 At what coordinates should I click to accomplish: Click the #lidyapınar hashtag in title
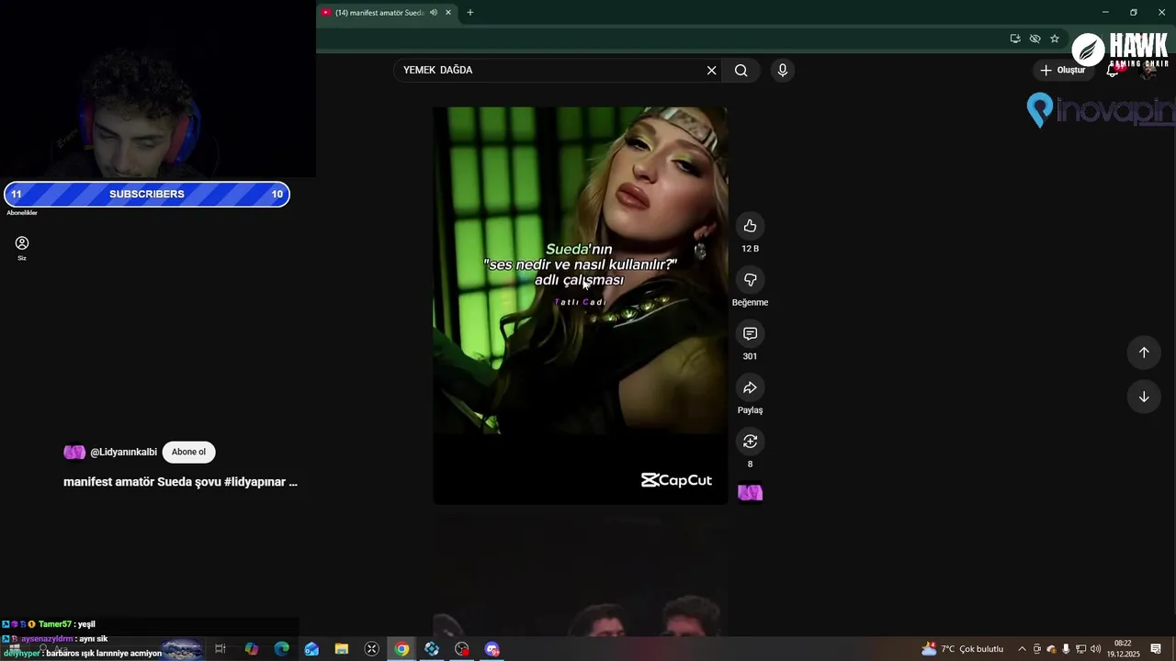254,482
